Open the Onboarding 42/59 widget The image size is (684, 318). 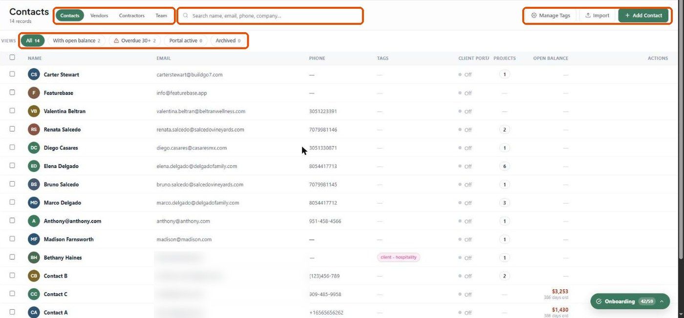click(630, 301)
